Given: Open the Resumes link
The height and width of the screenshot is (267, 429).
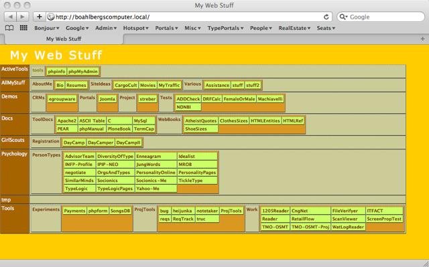Looking at the screenshot, I should click(x=76, y=85).
